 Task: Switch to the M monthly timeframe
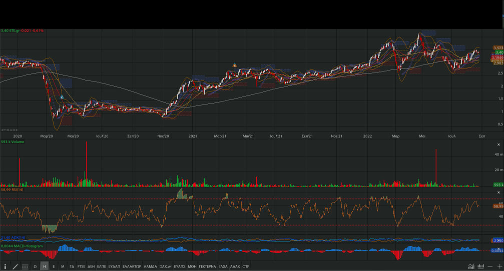[63, 266]
